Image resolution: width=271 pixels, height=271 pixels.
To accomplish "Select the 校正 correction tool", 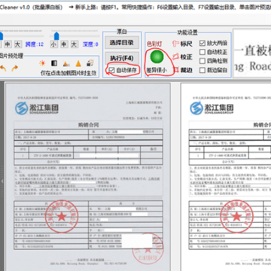I will tap(183, 56).
